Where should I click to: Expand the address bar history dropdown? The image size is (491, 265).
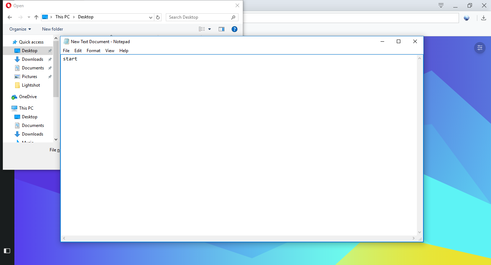pos(151,17)
